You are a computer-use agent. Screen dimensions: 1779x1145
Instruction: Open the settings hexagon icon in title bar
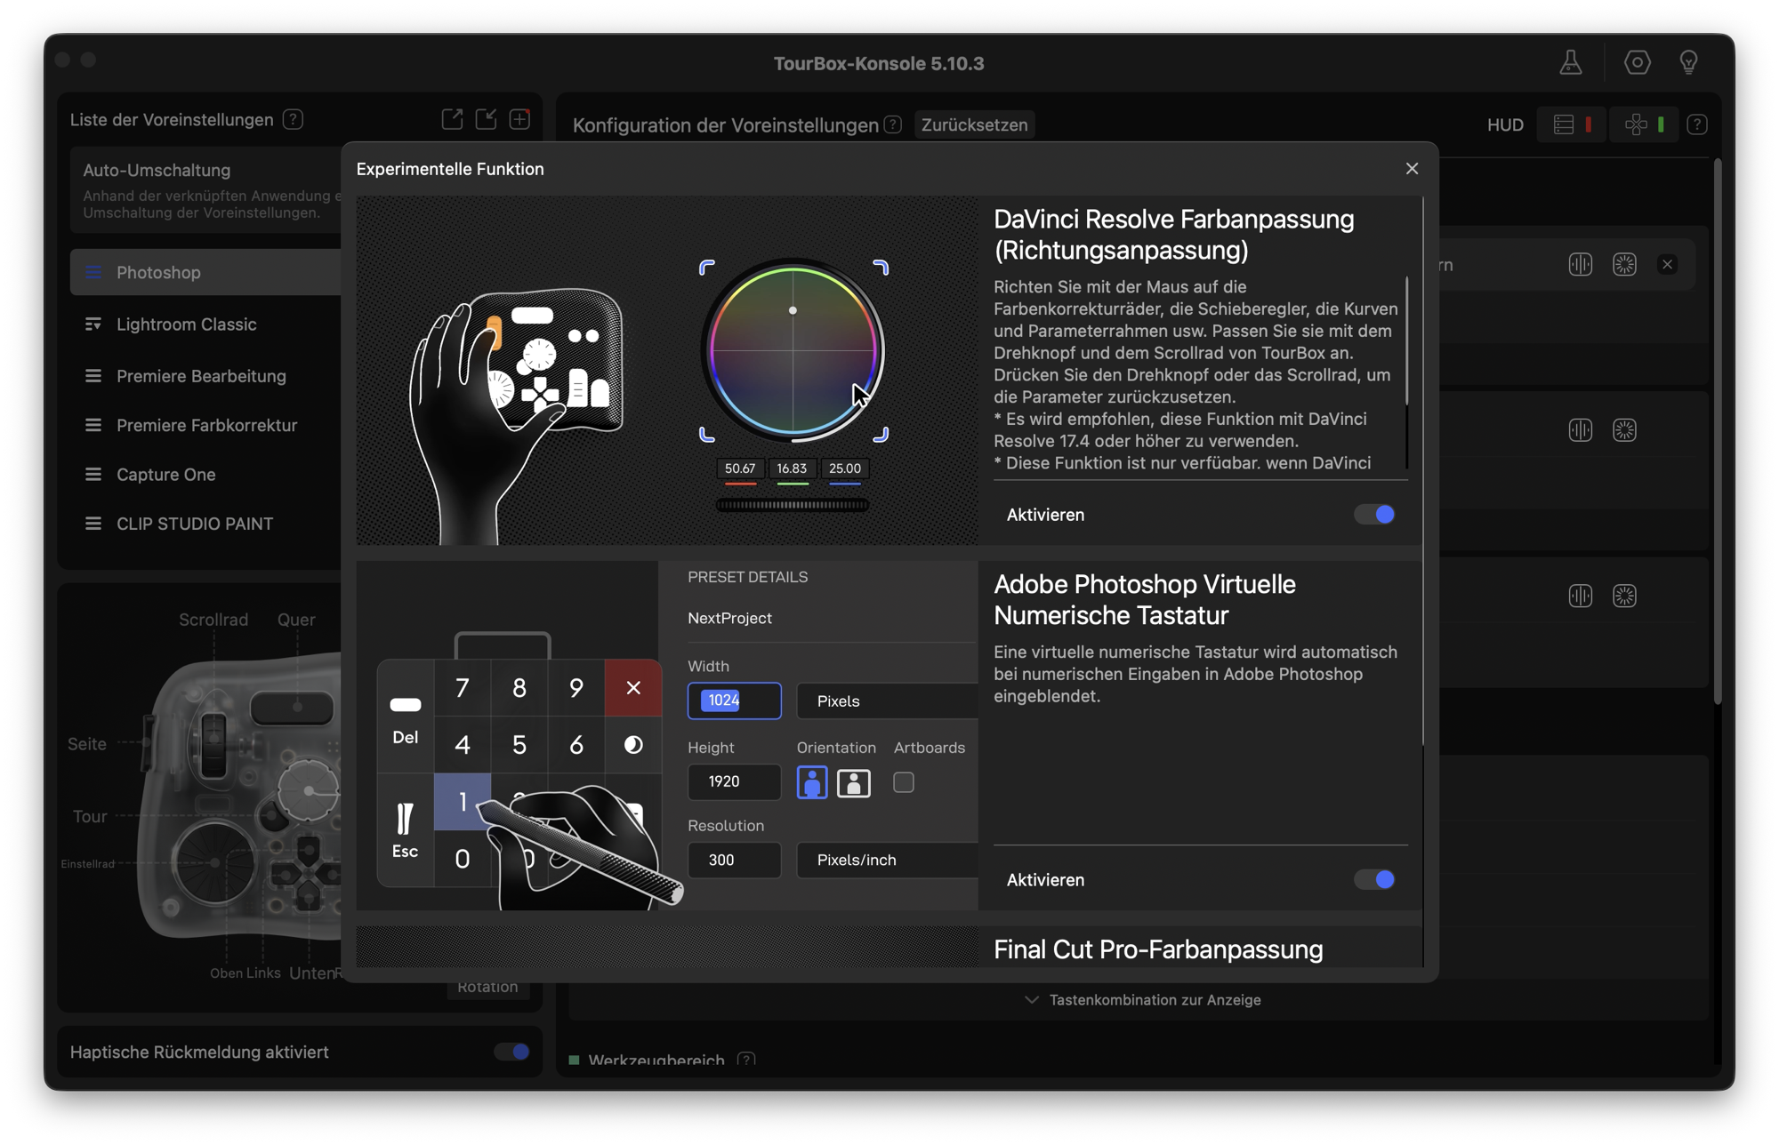click(x=1637, y=63)
